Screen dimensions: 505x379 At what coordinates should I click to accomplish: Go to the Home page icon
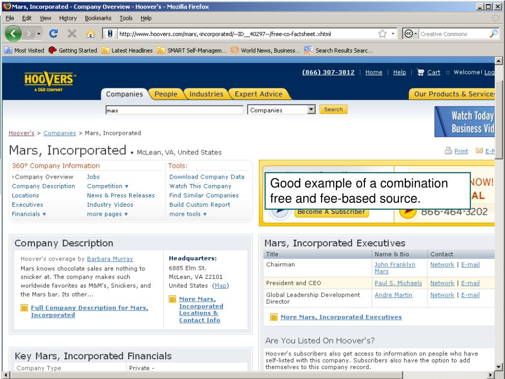pos(91,34)
